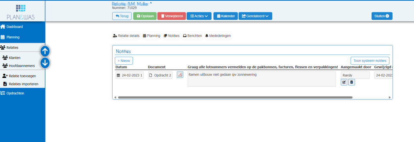Save with the Opslaan button
The width and height of the screenshot is (414, 142).
[x=145, y=16]
